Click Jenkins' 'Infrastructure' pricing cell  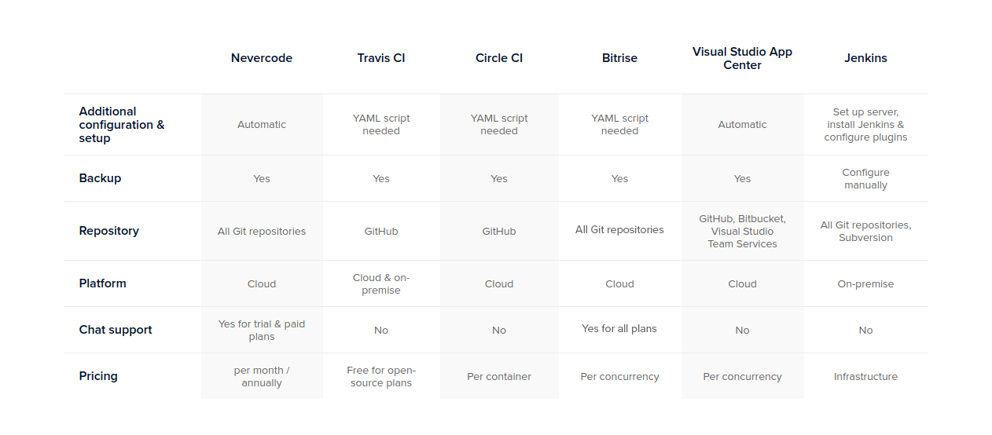tap(865, 377)
